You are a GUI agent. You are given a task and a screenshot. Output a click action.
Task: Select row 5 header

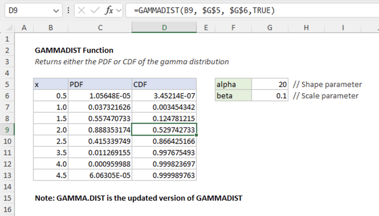pyautogui.click(x=7, y=84)
